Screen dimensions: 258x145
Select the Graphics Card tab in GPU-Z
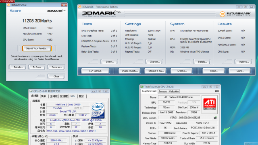click(149, 91)
